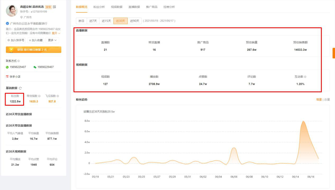Viewport: 335px width, 190px height.
Task: Click the info icon beside 飞瓜指数
Action: pos(58,96)
